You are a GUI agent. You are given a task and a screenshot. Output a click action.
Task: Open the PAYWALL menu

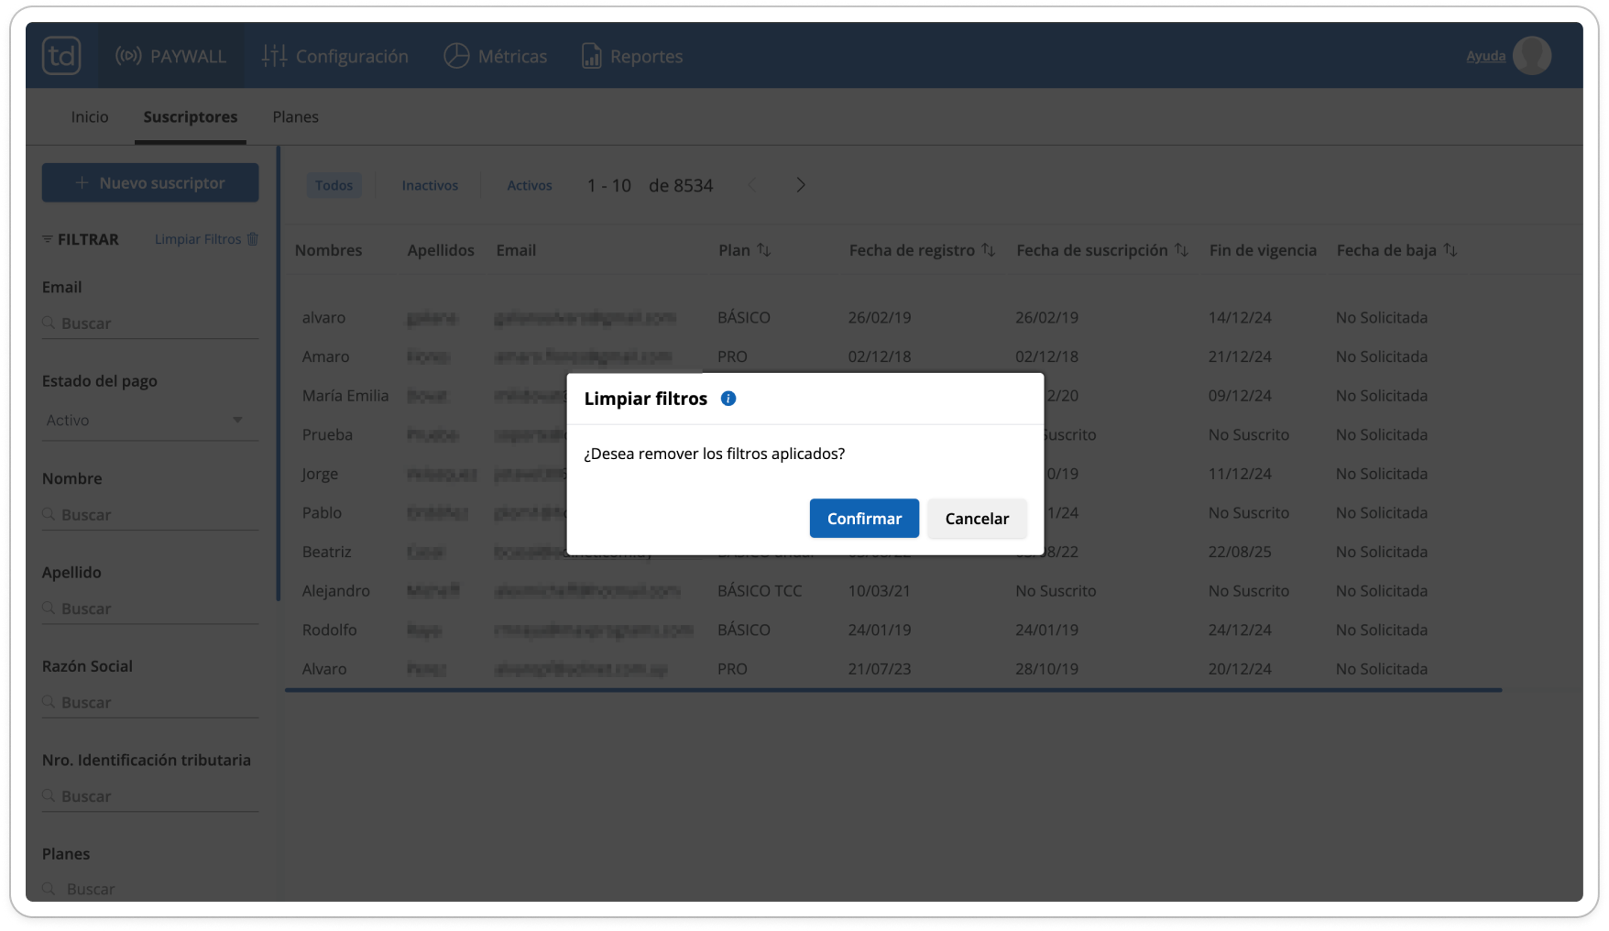pyautogui.click(x=170, y=56)
